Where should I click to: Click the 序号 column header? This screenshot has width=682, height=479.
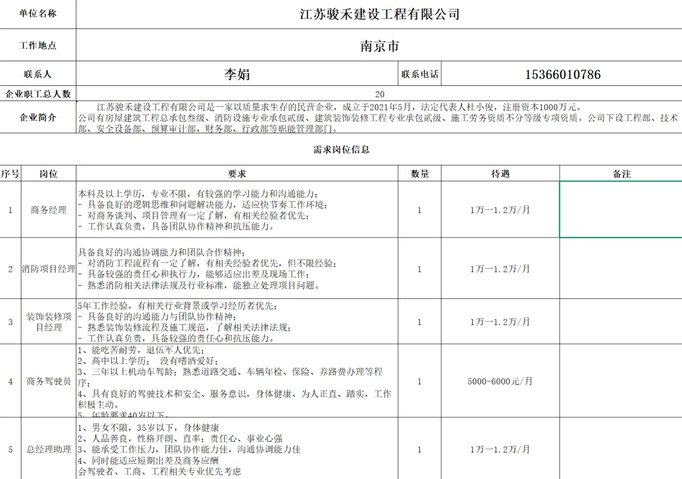(x=11, y=174)
